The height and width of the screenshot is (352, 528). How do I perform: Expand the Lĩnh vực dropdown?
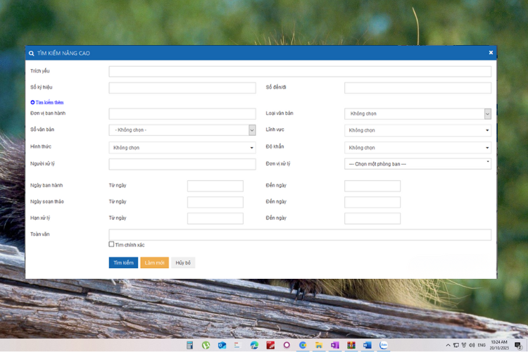tap(417, 130)
